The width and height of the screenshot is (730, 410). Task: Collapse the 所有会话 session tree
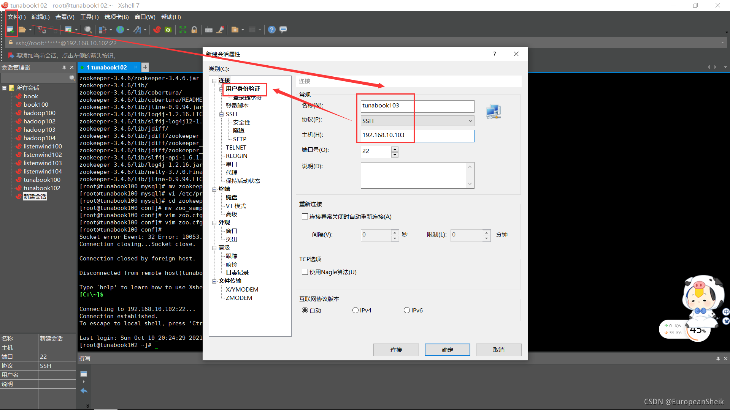coord(5,88)
